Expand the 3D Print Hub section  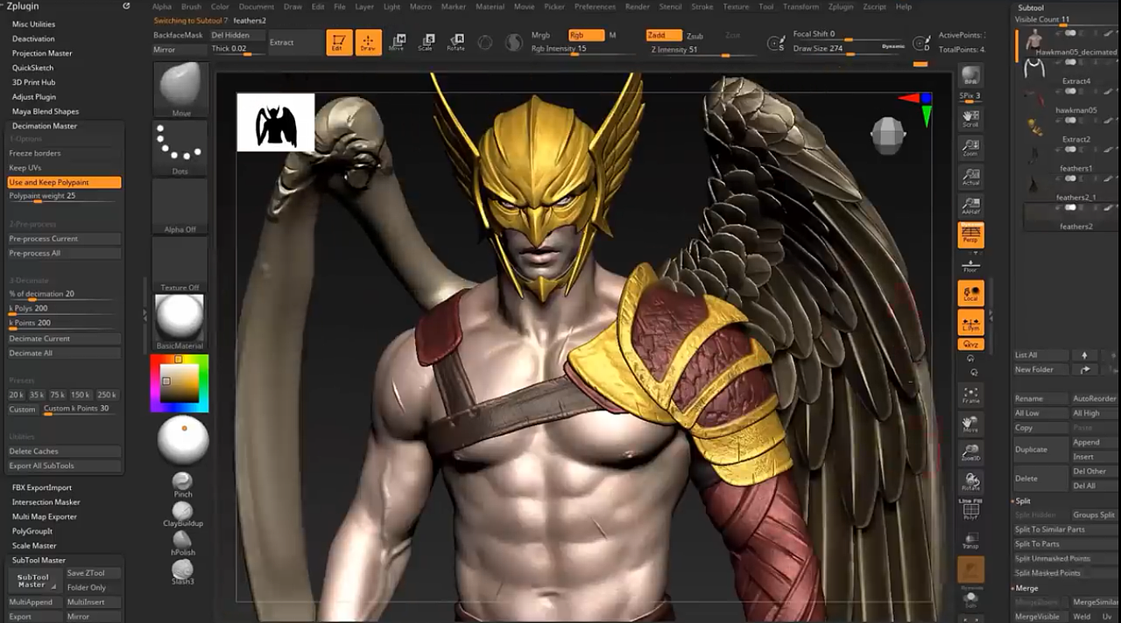(33, 82)
